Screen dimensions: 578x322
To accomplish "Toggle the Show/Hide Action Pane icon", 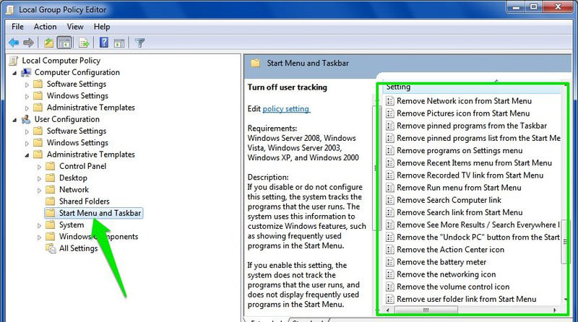I will pyautogui.click(x=119, y=43).
